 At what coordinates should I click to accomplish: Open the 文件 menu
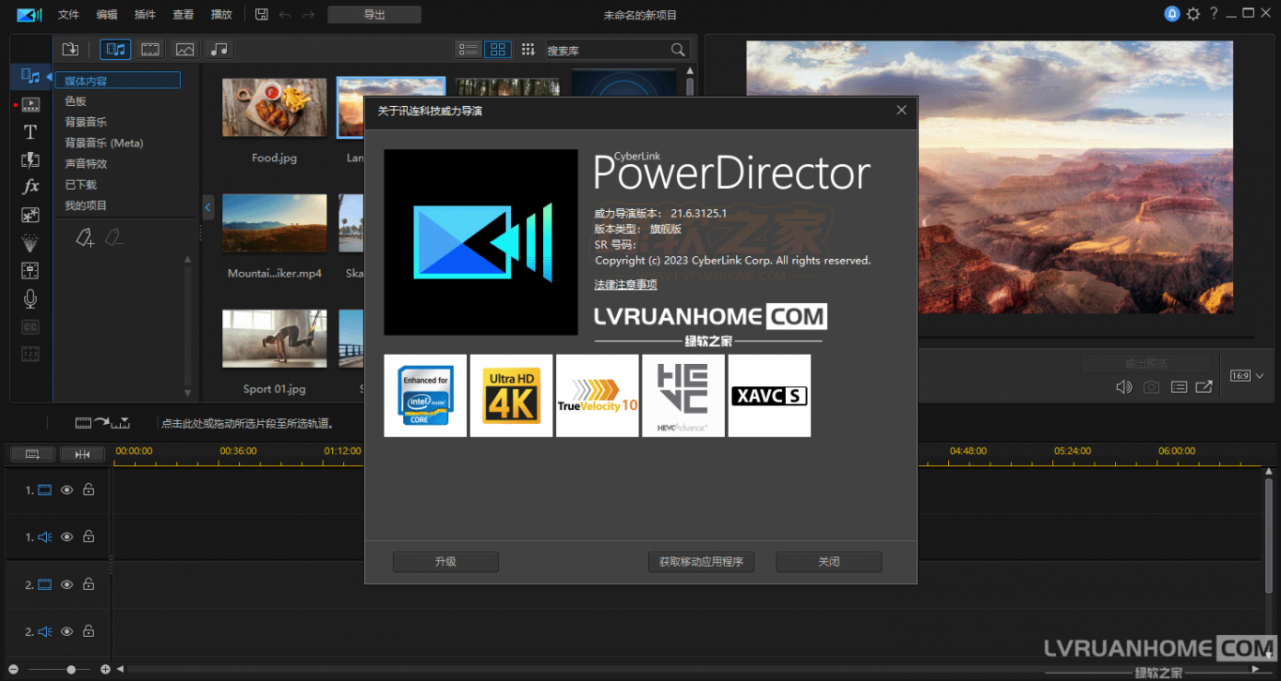[x=68, y=14]
